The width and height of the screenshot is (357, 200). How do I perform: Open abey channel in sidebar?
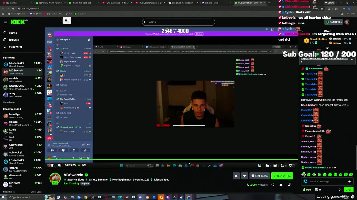click(x=22, y=95)
